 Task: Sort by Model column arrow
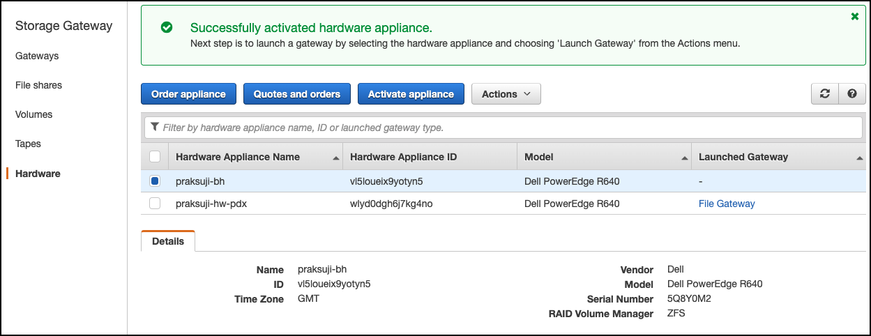(x=685, y=158)
